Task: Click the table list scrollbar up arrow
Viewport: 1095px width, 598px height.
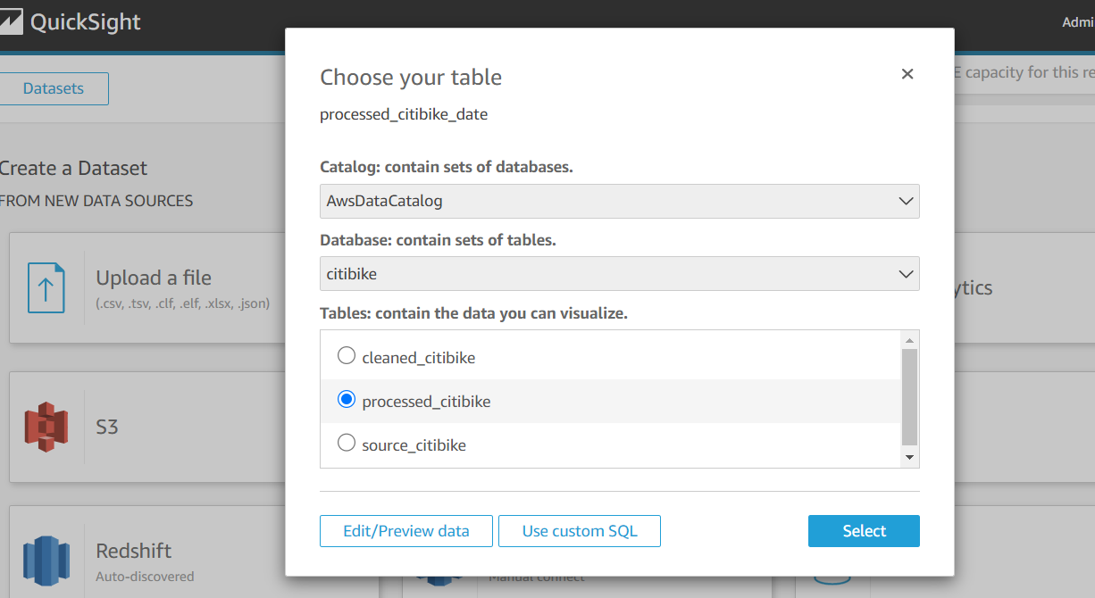Action: coord(910,340)
